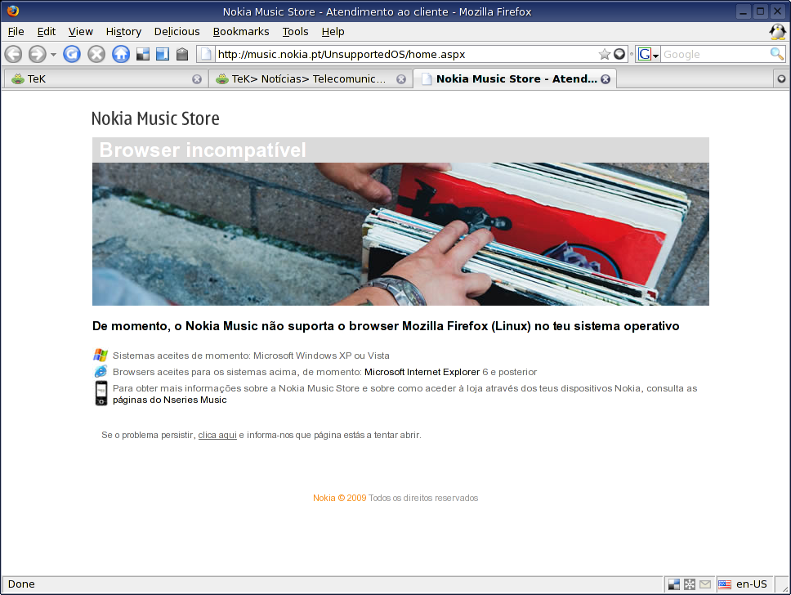Go back with the Back arrow button
The image size is (791, 595).
14,54
